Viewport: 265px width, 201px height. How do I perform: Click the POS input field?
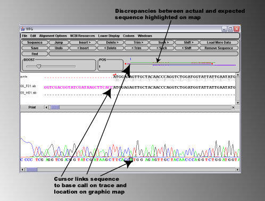[x=111, y=66]
